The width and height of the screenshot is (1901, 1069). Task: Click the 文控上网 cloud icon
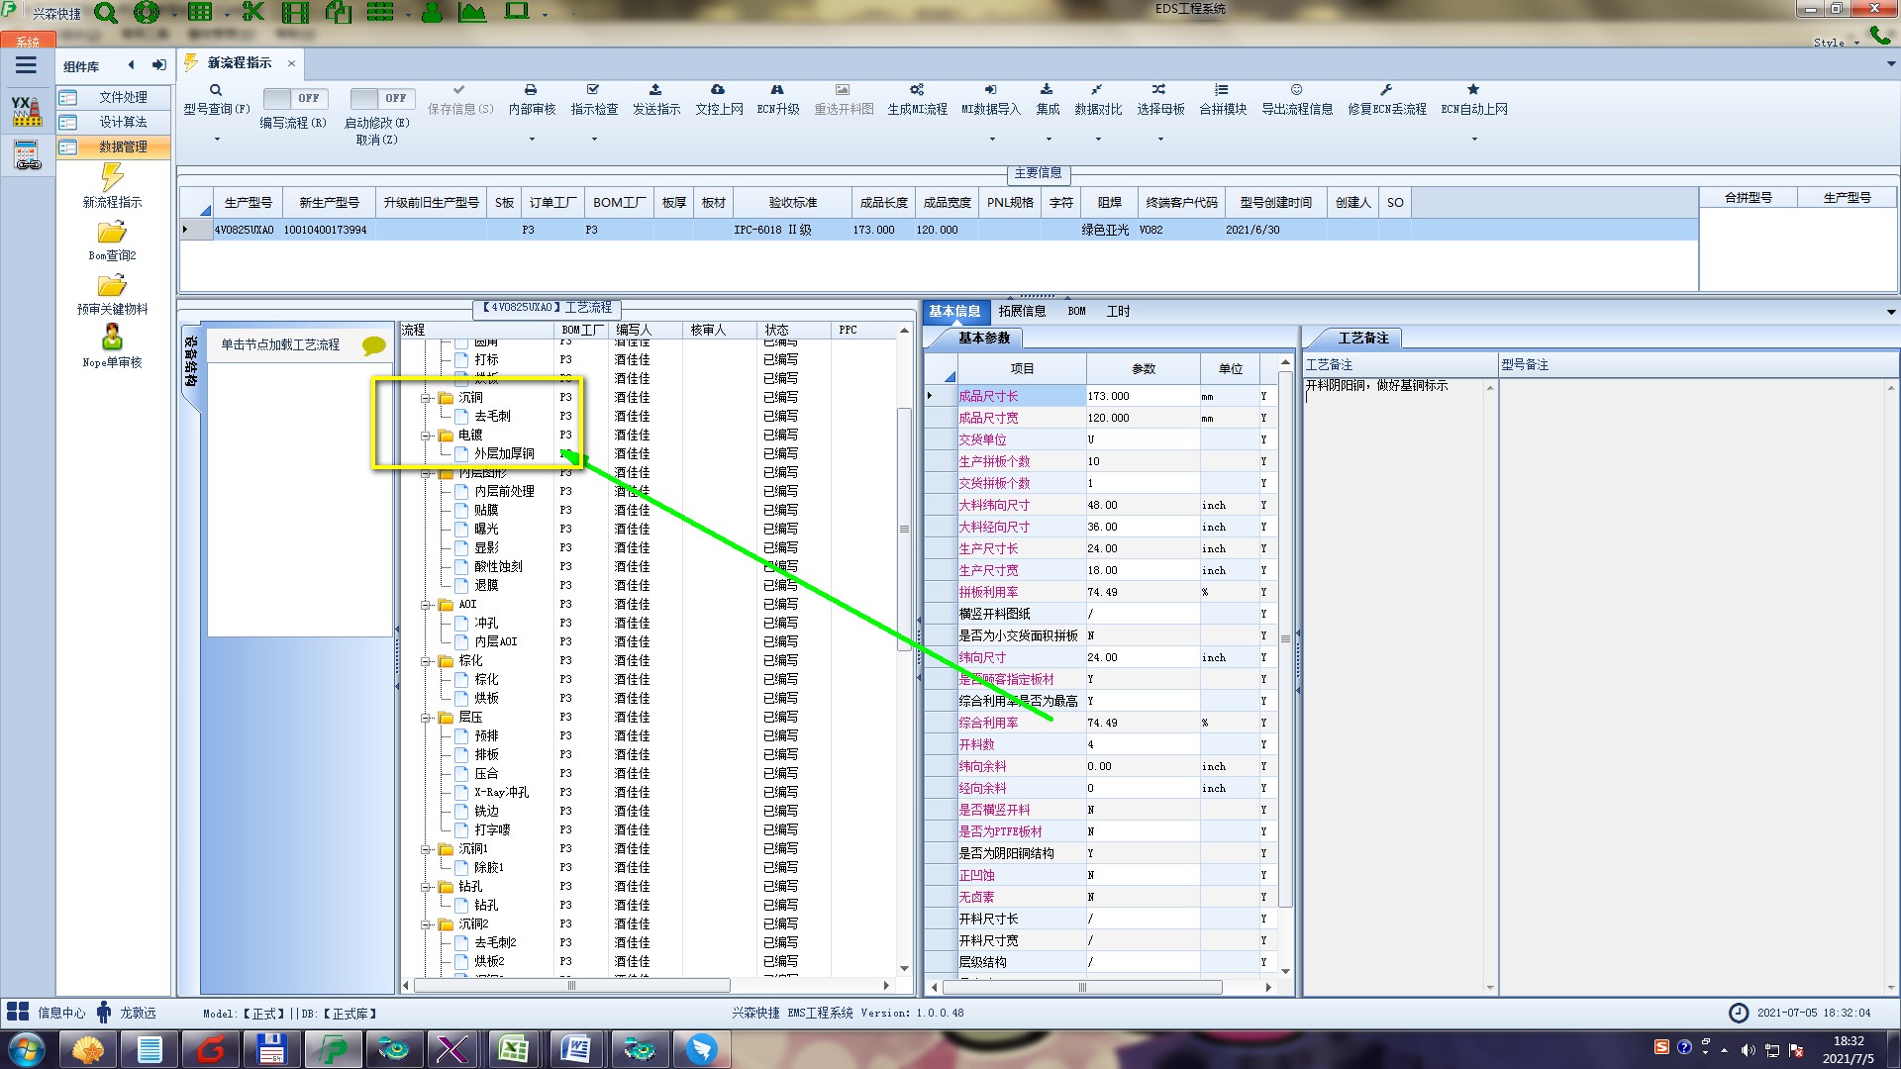[718, 90]
